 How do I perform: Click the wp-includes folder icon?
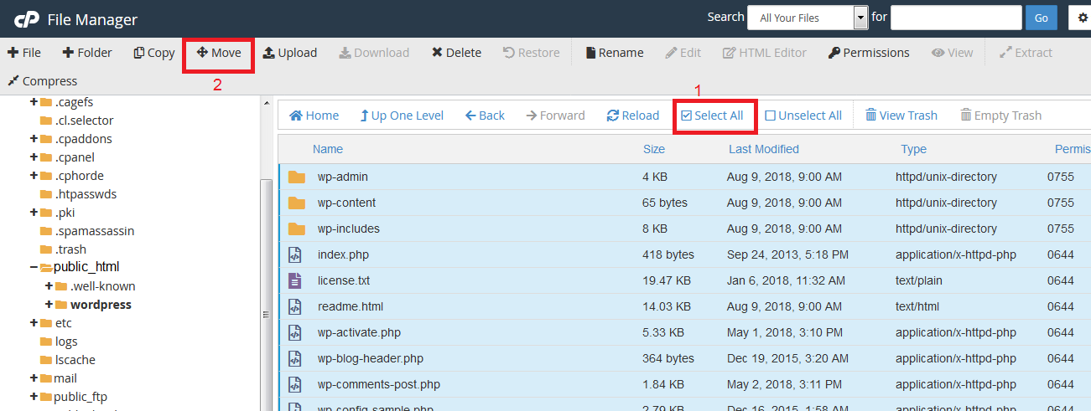click(296, 229)
